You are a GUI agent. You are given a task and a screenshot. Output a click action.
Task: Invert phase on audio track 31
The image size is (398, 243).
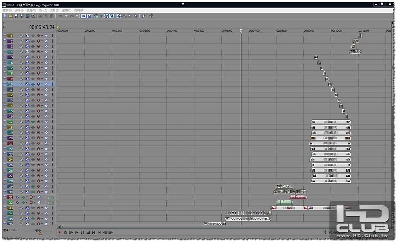pyautogui.click(x=17, y=197)
